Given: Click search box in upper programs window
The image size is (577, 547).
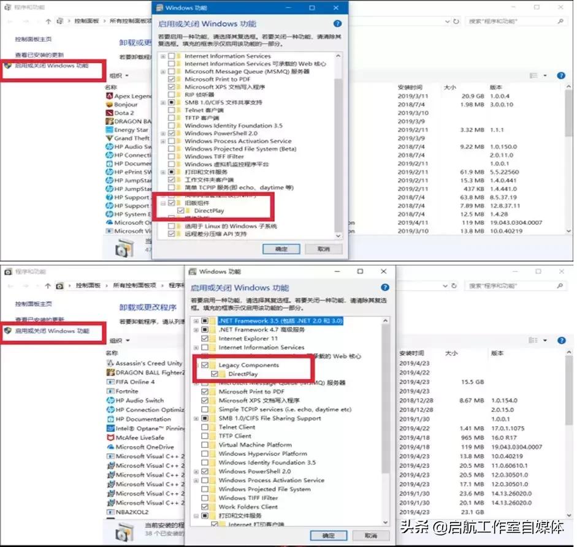Looking at the screenshot, I should tap(516, 21).
